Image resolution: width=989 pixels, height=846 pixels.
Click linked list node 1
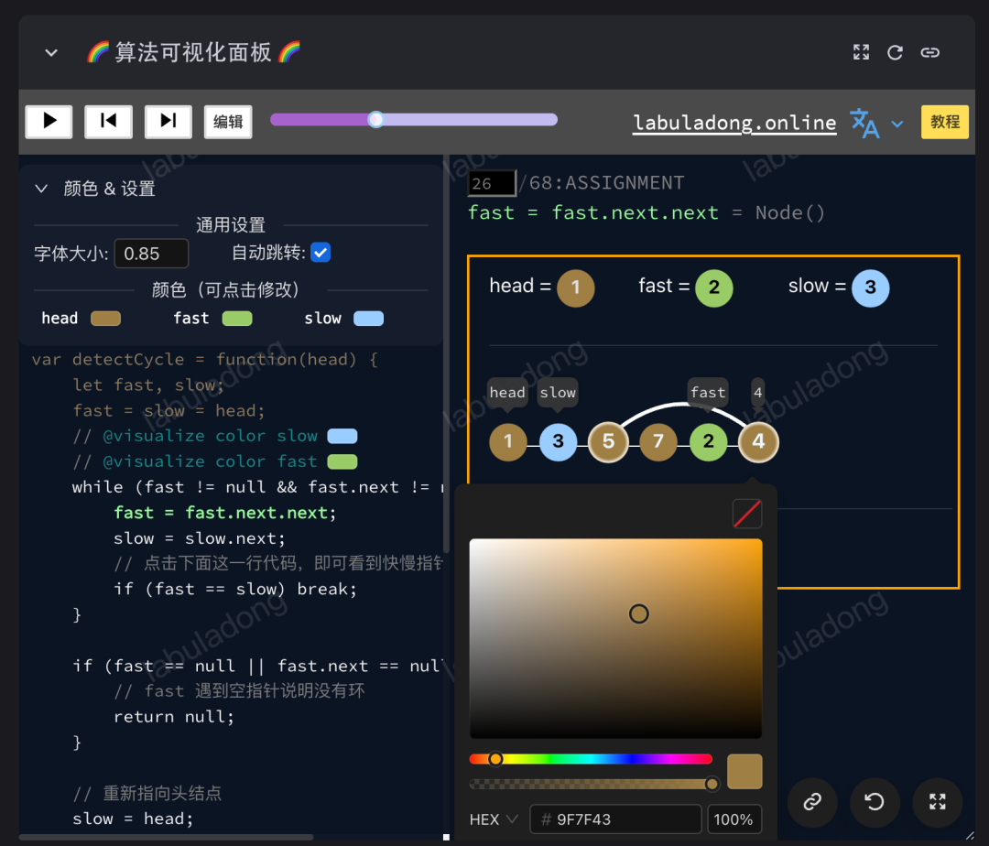507,442
